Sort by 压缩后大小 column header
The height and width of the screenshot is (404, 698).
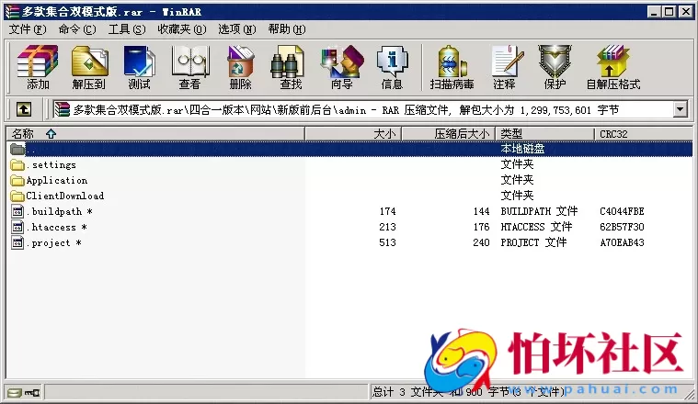click(449, 134)
